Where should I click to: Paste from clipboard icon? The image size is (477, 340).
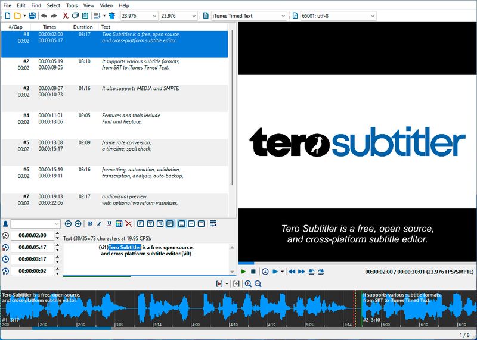[x=85, y=16]
